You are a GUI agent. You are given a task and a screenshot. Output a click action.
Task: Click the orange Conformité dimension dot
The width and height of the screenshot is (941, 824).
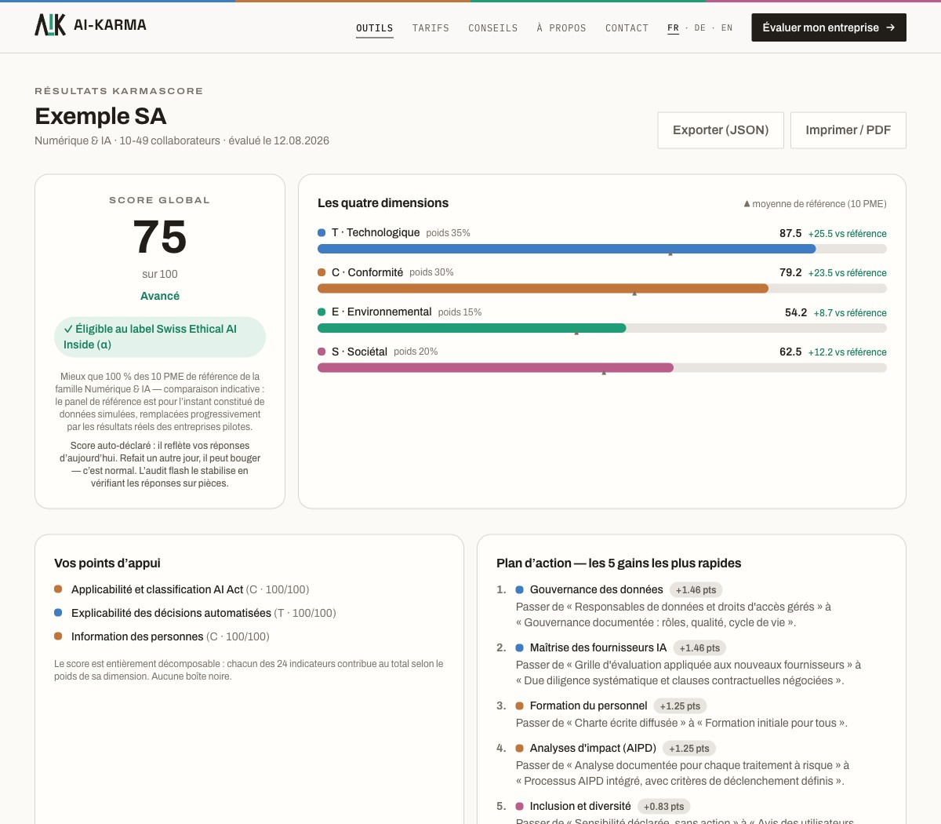click(322, 272)
